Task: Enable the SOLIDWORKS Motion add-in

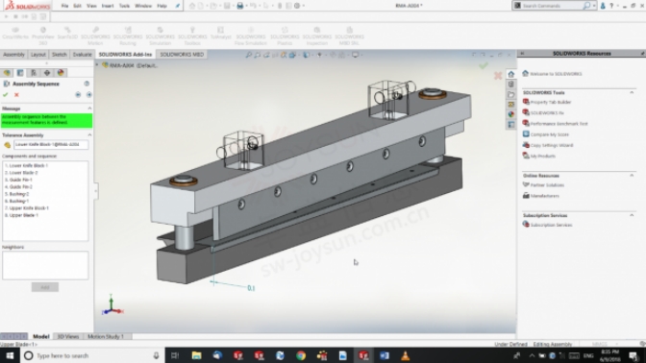Action: coord(95,36)
